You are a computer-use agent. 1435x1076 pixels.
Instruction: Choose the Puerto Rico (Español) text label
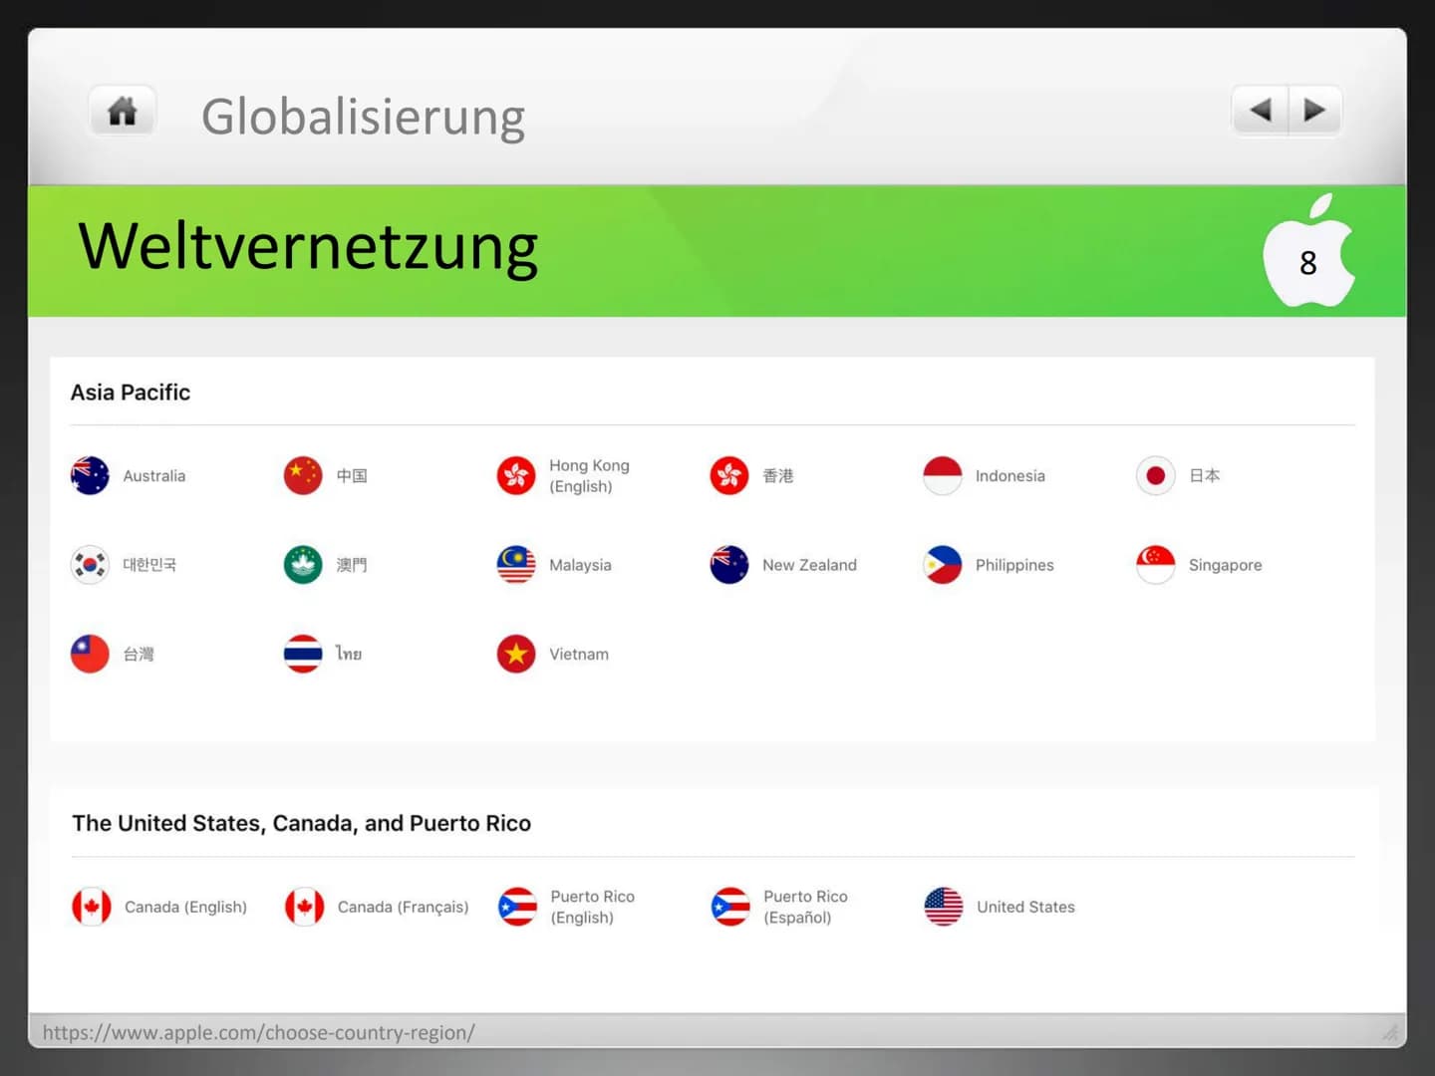tap(805, 907)
